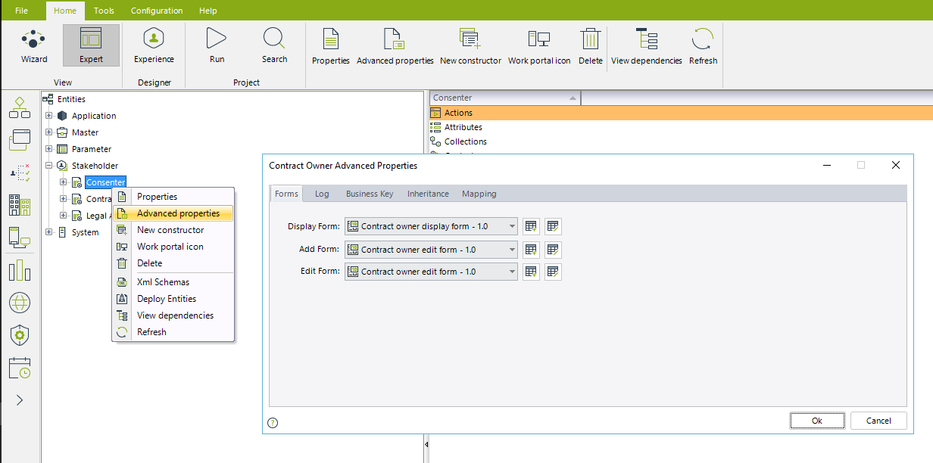Expand the Parameter tree node
Viewport: 933px width, 463px height.
coord(49,149)
